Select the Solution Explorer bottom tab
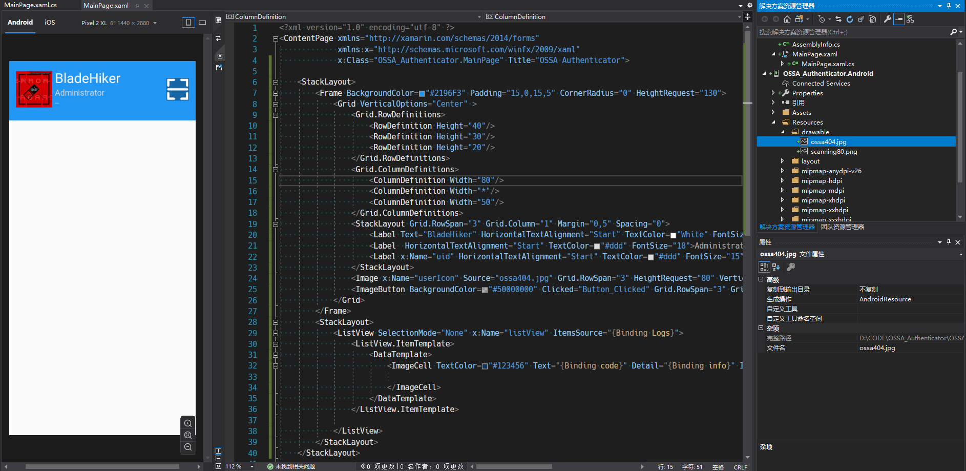966x471 pixels. pos(787,227)
